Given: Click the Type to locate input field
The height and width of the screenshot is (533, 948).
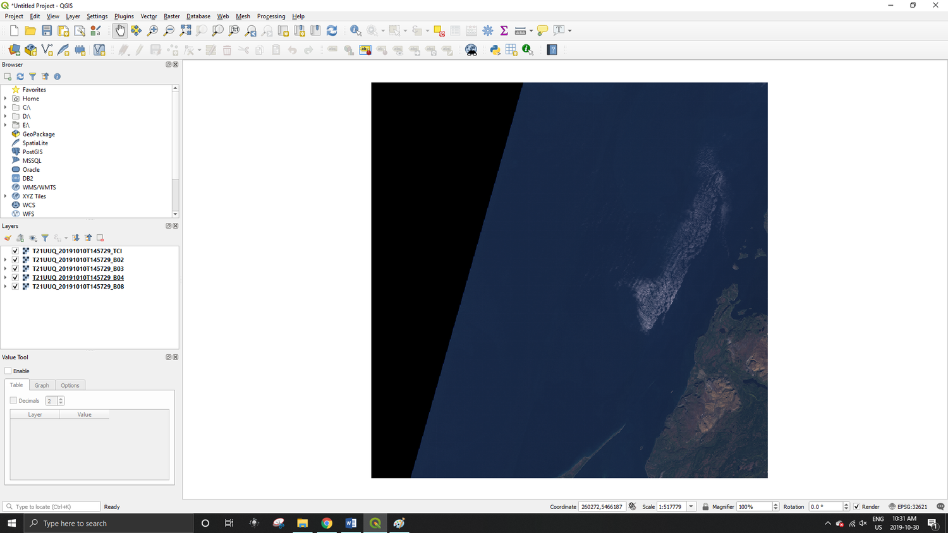Looking at the screenshot, I should click(x=51, y=506).
